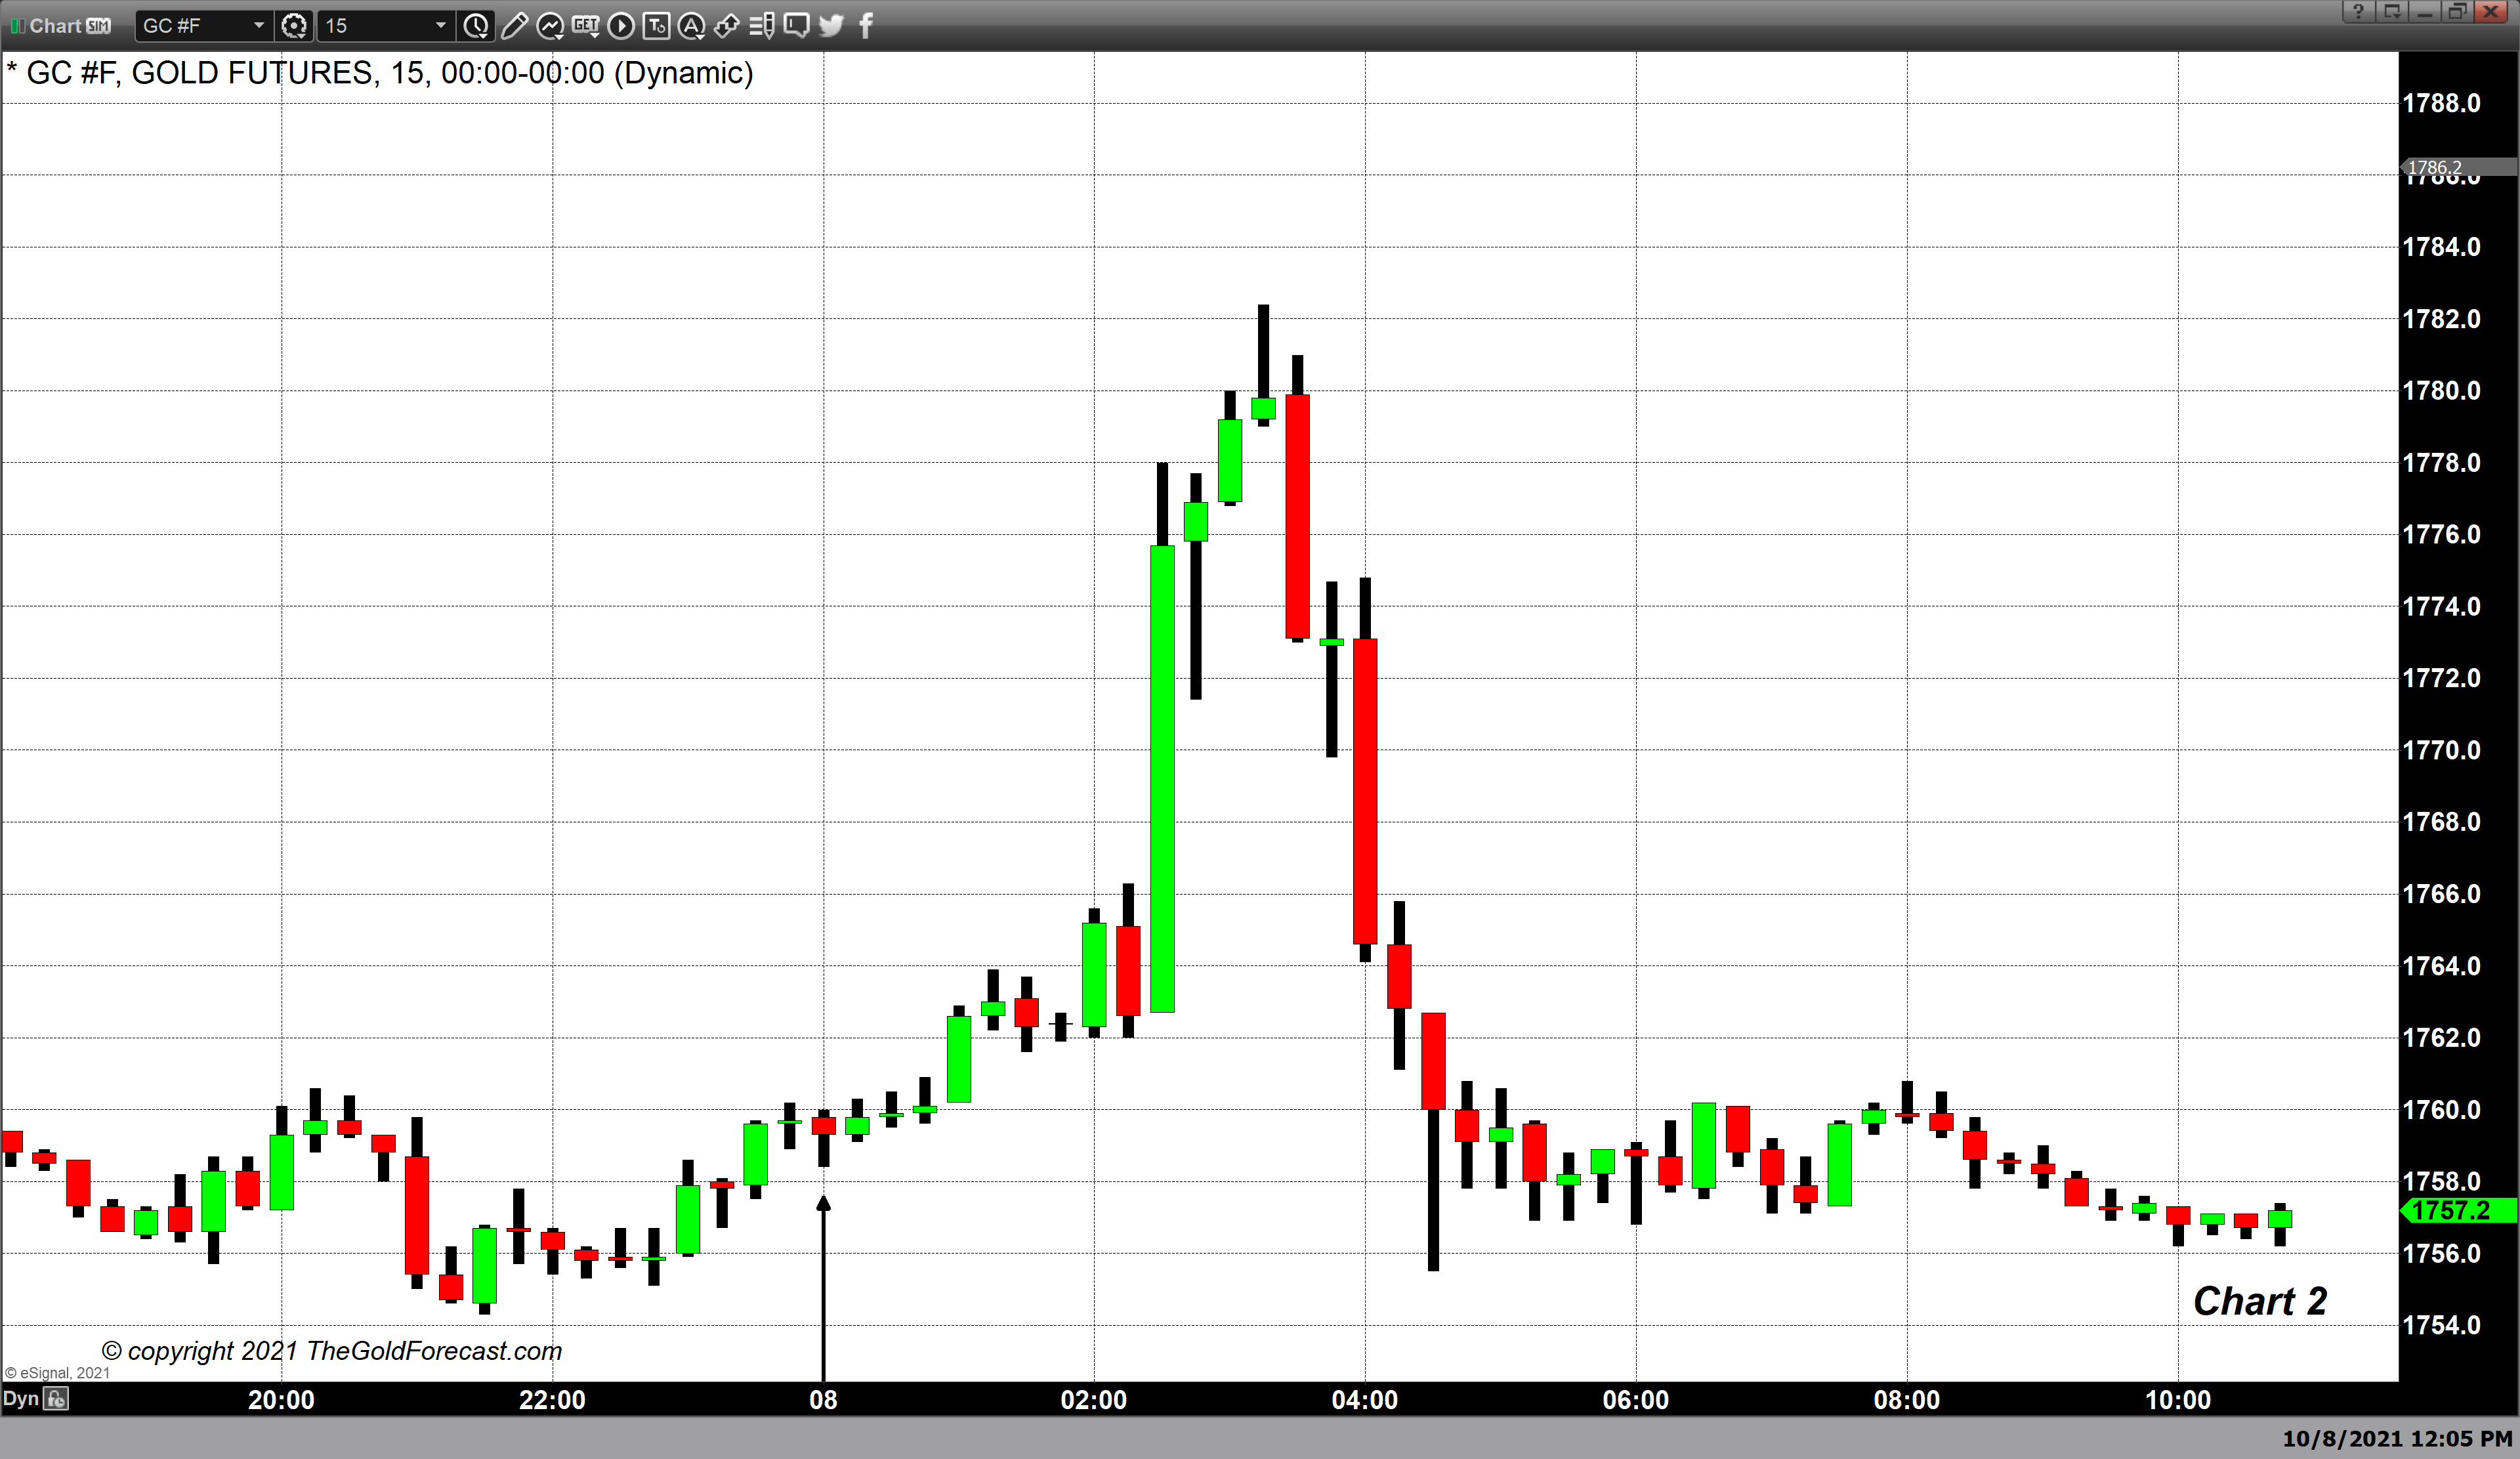Expand the 15 interval dropdown
Viewport: 2520px width, 1459px height.
click(440, 26)
